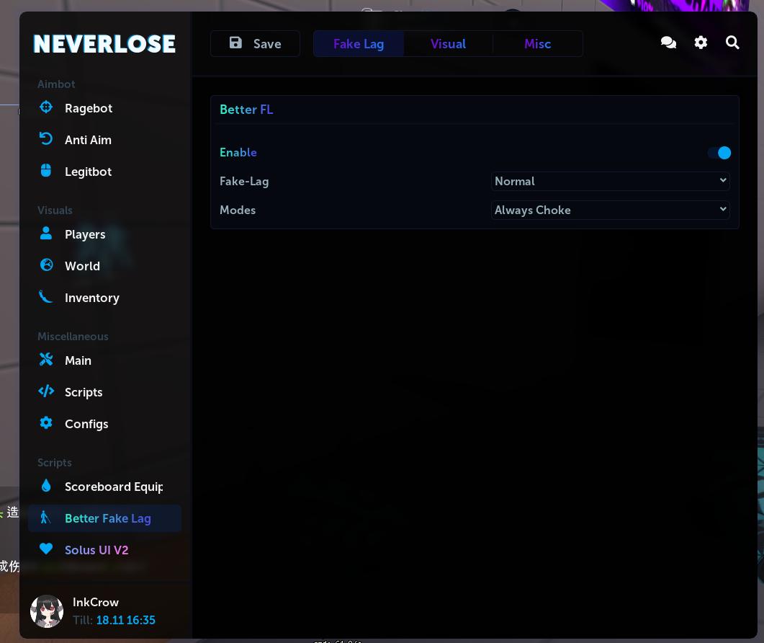Open the chat messages icon
The height and width of the screenshot is (643, 764).
[x=668, y=43]
